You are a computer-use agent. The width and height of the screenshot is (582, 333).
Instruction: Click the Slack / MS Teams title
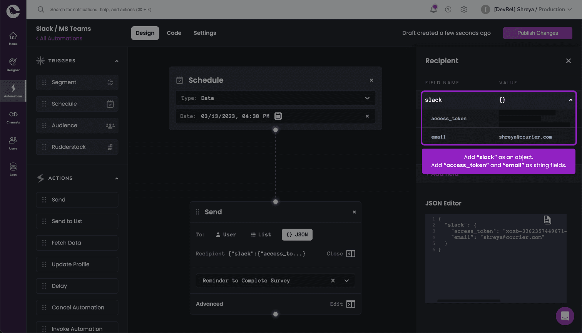64,28
